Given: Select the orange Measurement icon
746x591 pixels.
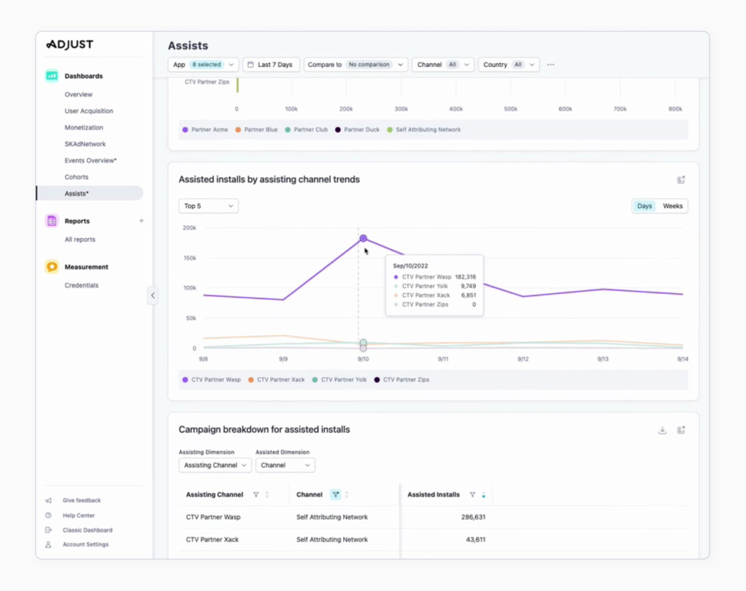Looking at the screenshot, I should coord(51,266).
